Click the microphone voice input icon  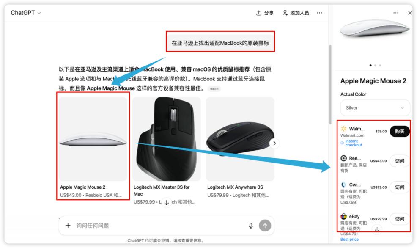point(250,226)
